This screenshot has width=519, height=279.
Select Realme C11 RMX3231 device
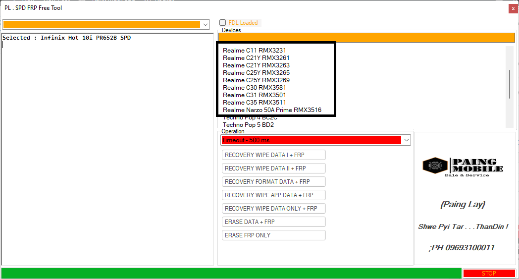254,51
